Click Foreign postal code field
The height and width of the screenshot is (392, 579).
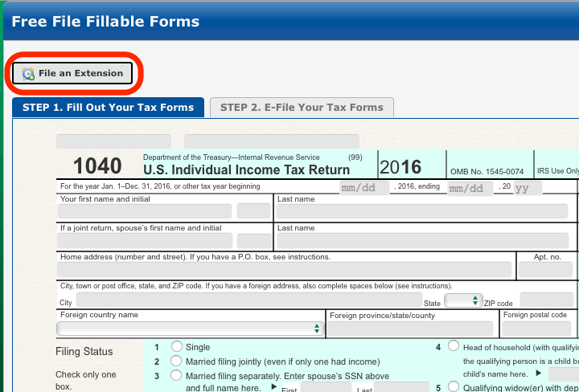point(537,329)
